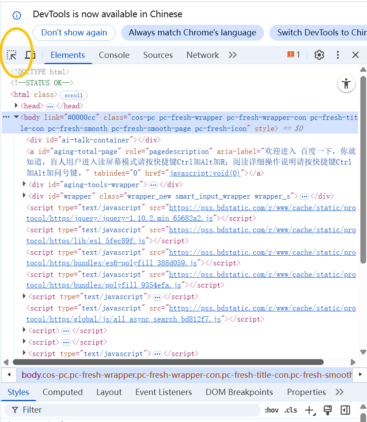This screenshot has width=367, height=422.
Task: Open the three-dot actions beside body node
Action: click(x=6, y=117)
